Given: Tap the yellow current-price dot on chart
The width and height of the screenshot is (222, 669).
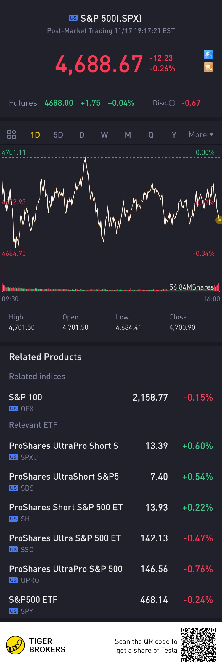Looking at the screenshot, I should click(219, 220).
